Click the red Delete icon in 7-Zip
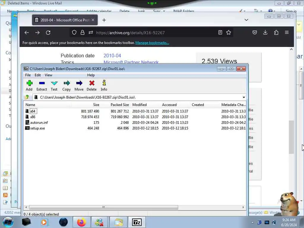Viewport: 304px width, 228px height. pyautogui.click(x=92, y=85)
